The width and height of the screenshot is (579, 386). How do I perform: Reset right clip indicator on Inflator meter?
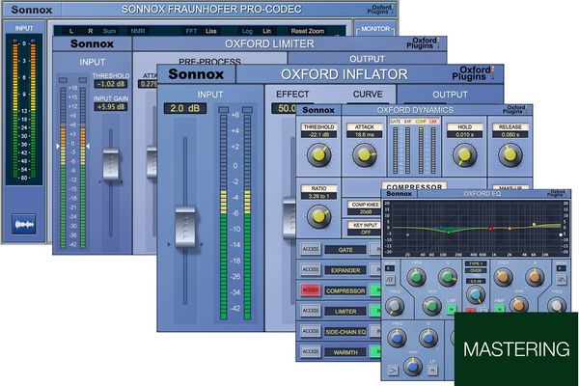click(247, 110)
